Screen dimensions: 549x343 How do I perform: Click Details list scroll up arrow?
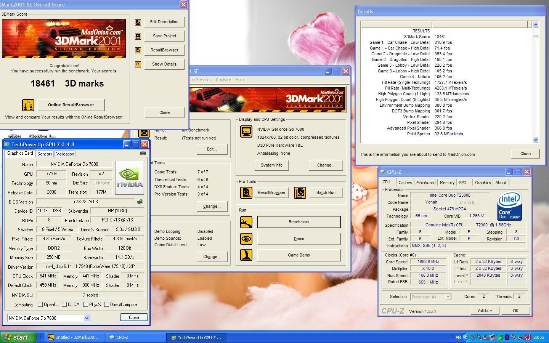pyautogui.click(x=536, y=24)
